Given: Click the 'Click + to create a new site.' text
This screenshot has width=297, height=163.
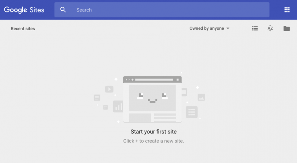Looking at the screenshot, I should point(153,141).
